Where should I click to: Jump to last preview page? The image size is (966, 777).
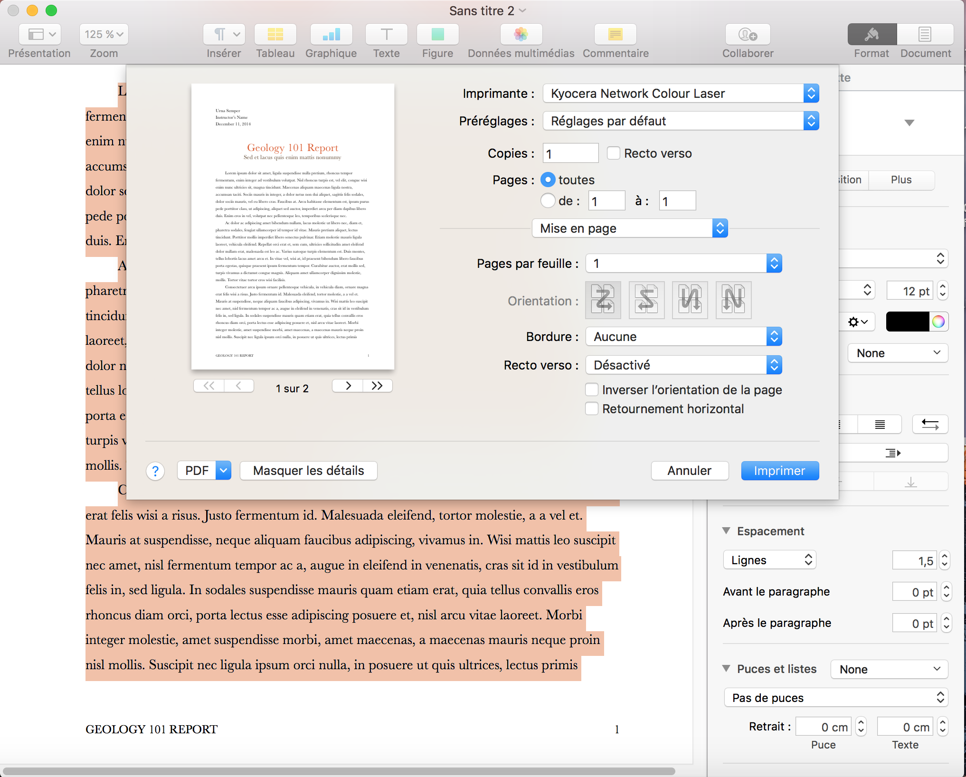[378, 386]
